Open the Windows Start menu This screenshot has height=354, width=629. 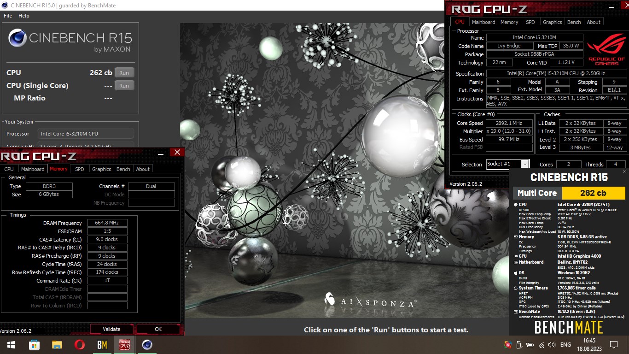click(x=11, y=345)
